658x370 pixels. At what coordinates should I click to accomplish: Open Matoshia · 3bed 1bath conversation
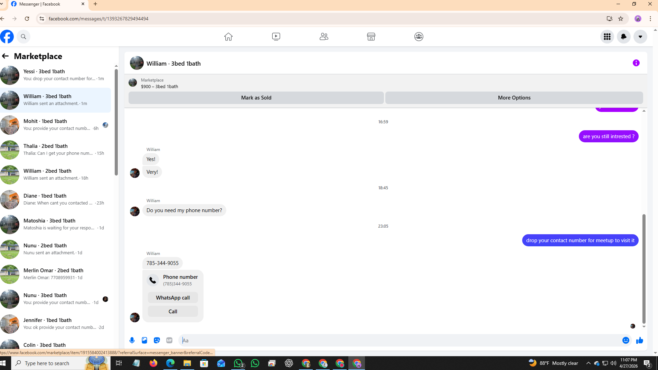[55, 224]
